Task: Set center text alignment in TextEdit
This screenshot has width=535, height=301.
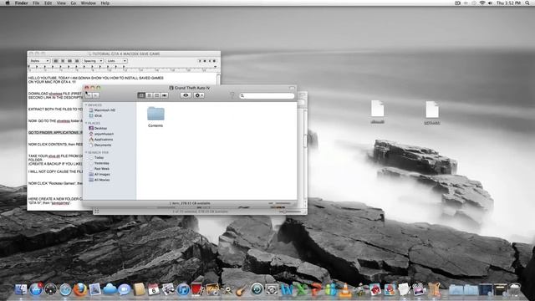Action: (x=63, y=61)
